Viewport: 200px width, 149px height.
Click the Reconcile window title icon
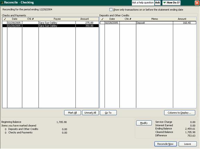(2, 3)
